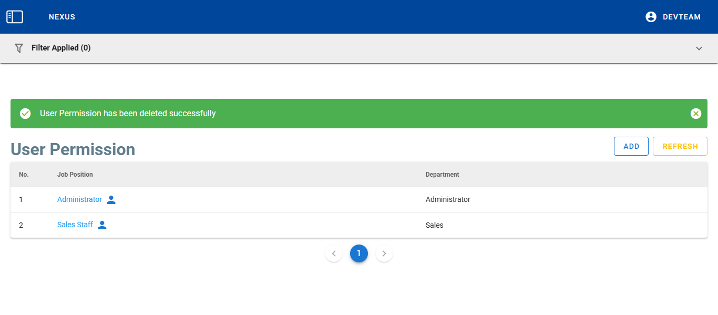Click the Filter Applied (0) label

[61, 48]
